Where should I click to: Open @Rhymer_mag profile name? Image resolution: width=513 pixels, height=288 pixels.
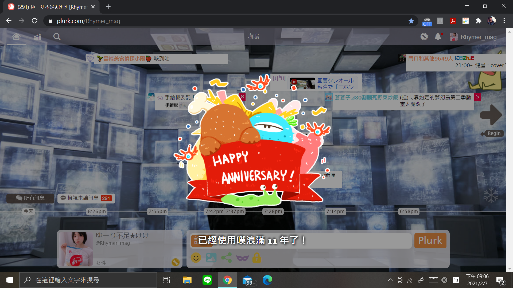pos(113,243)
